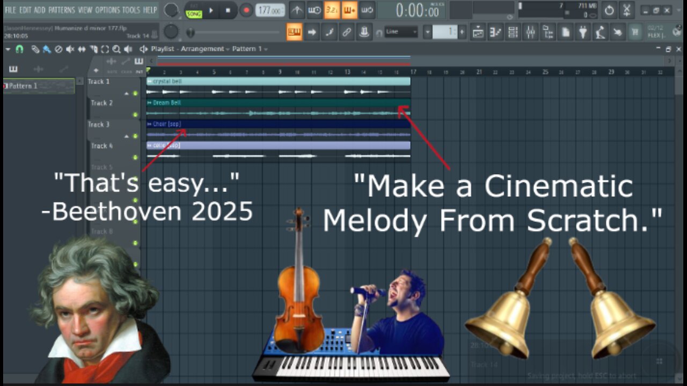687x386 pixels.
Task: Mute Track 1 using its green LED
Action: coord(135,93)
